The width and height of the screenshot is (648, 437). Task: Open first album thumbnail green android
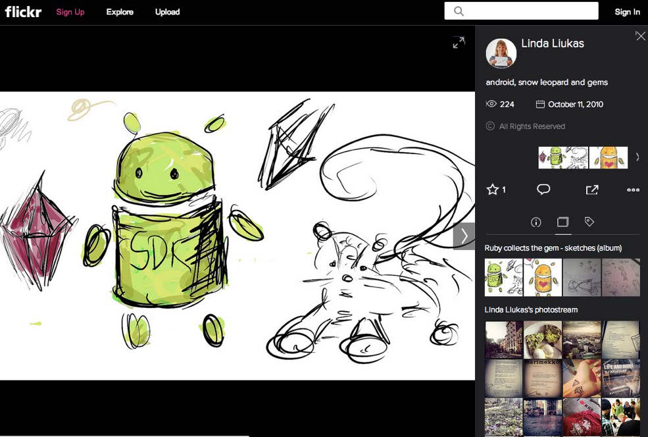(503, 278)
